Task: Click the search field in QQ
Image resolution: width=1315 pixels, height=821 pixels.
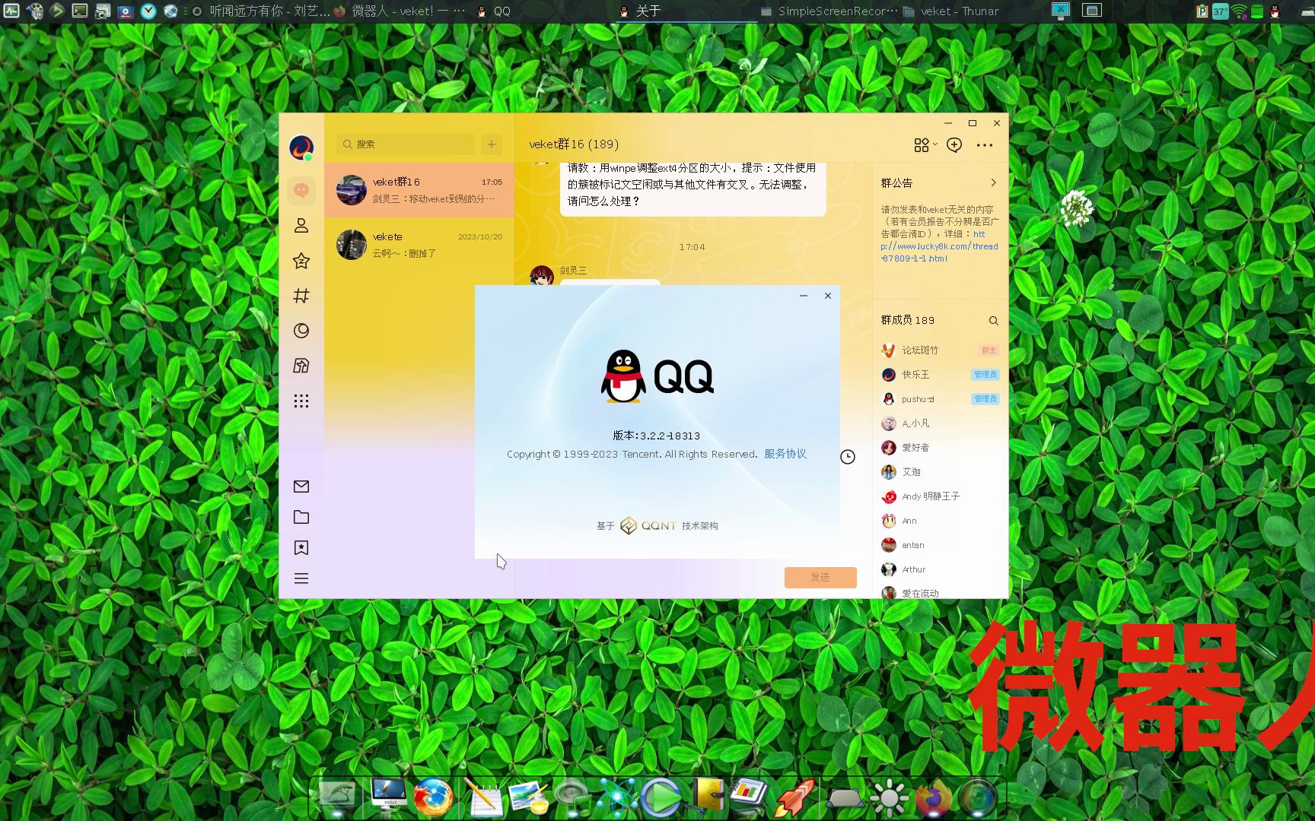Action: tap(406, 144)
